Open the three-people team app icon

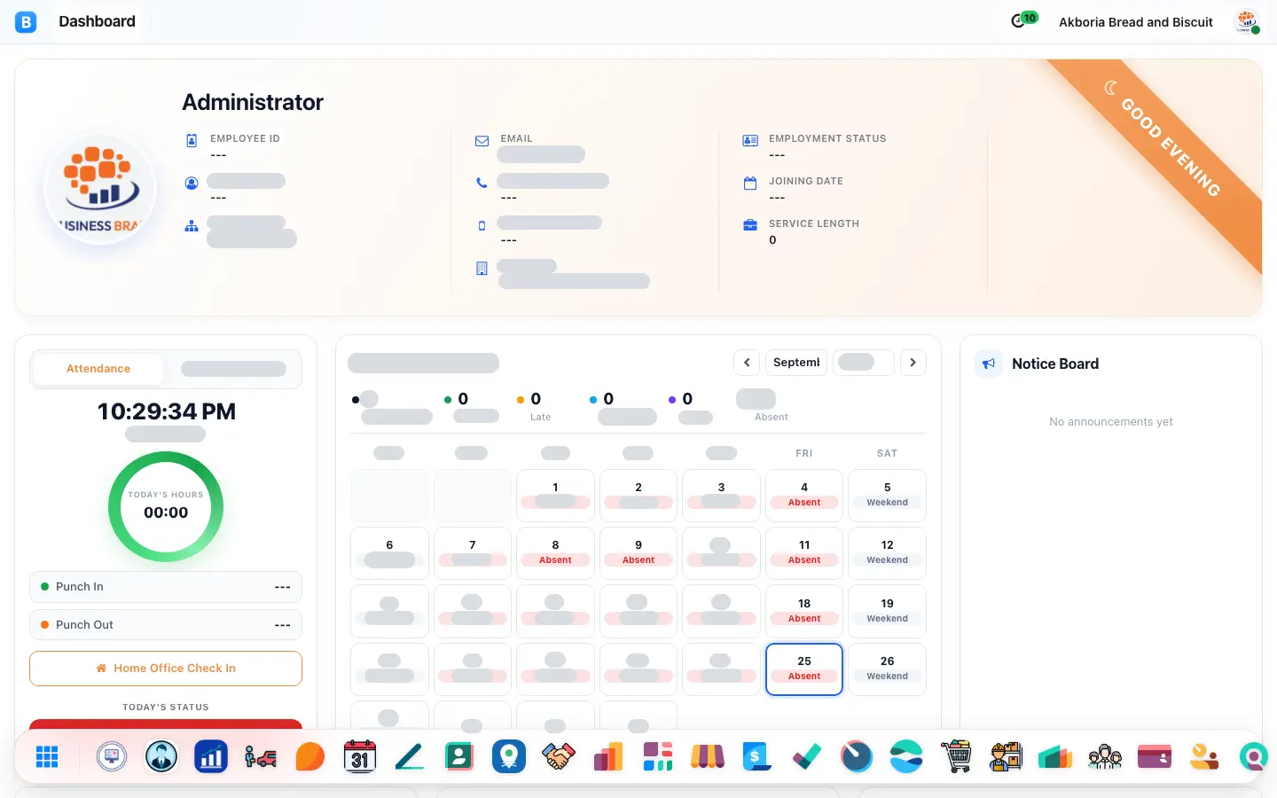click(x=1105, y=756)
